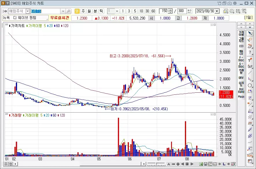
Task: Select the circle drawing tool
Action: [250, 86]
